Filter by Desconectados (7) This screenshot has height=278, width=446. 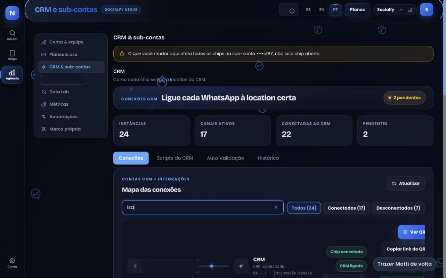(398, 208)
